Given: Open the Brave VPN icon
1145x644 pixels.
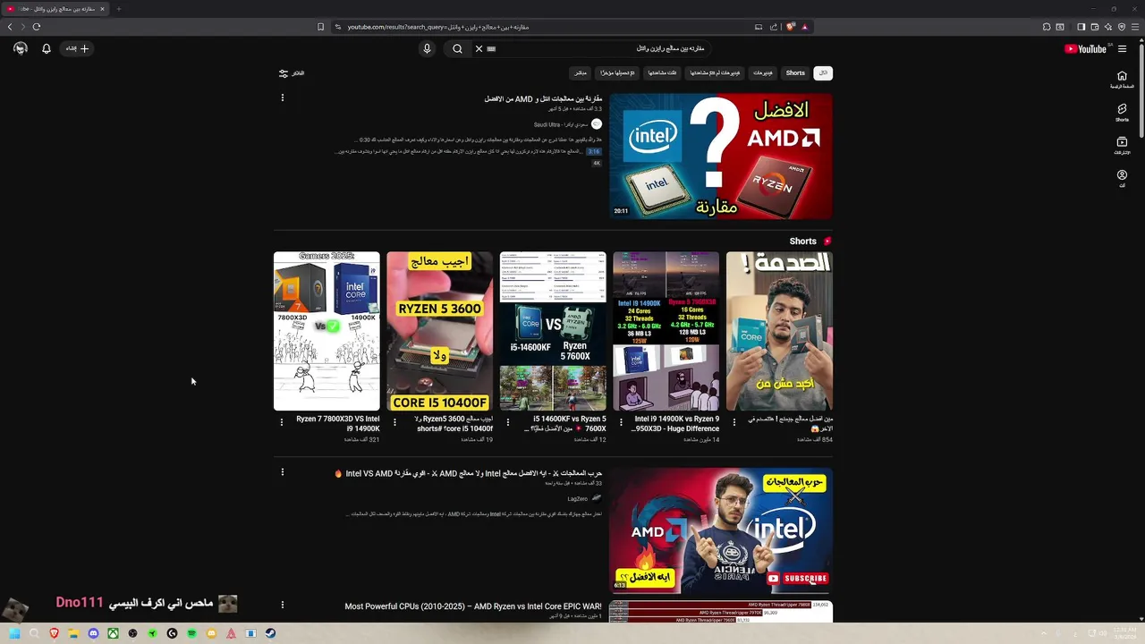Looking at the screenshot, I should (x=1122, y=27).
